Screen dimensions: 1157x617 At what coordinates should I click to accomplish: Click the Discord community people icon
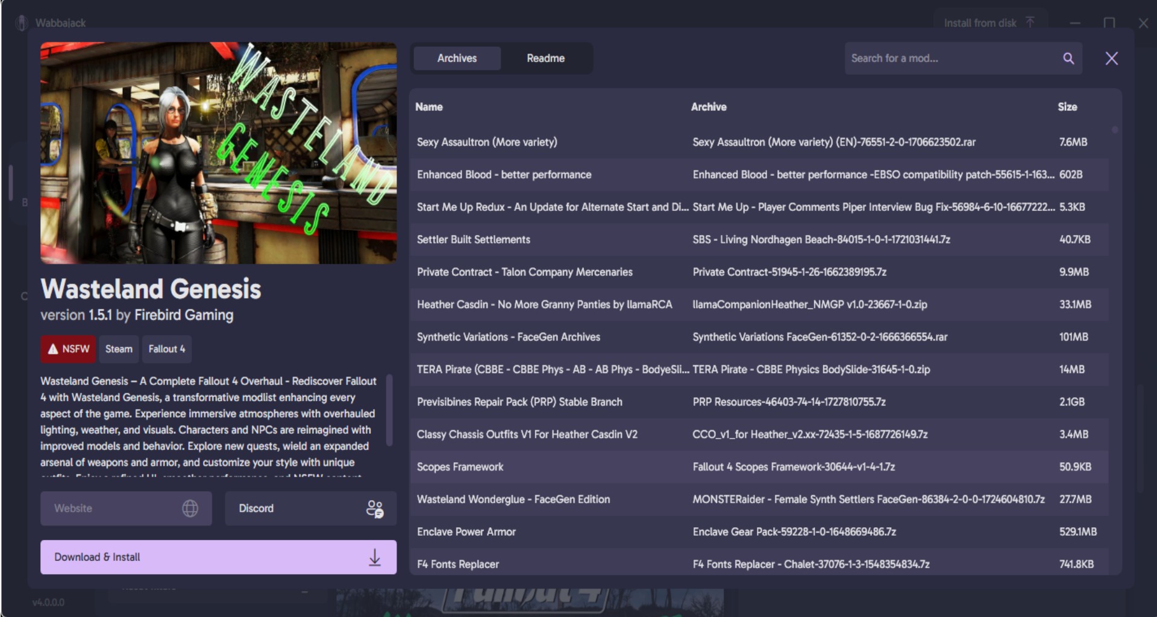click(x=375, y=509)
